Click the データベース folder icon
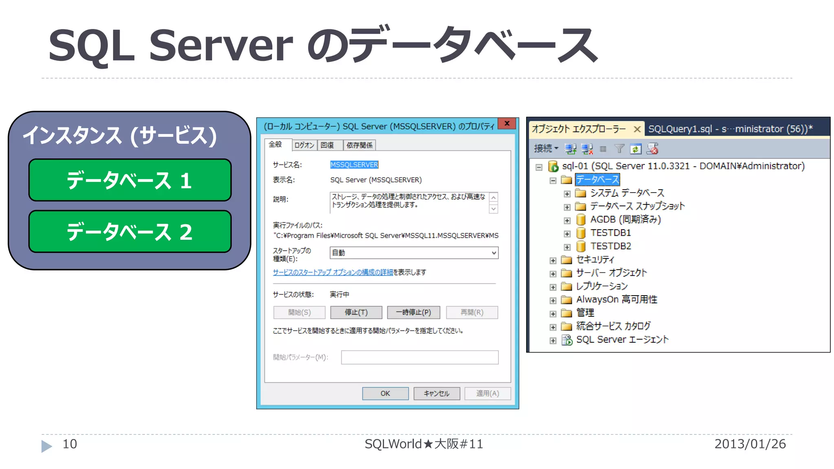The height and width of the screenshot is (469, 834). pyautogui.click(x=566, y=180)
